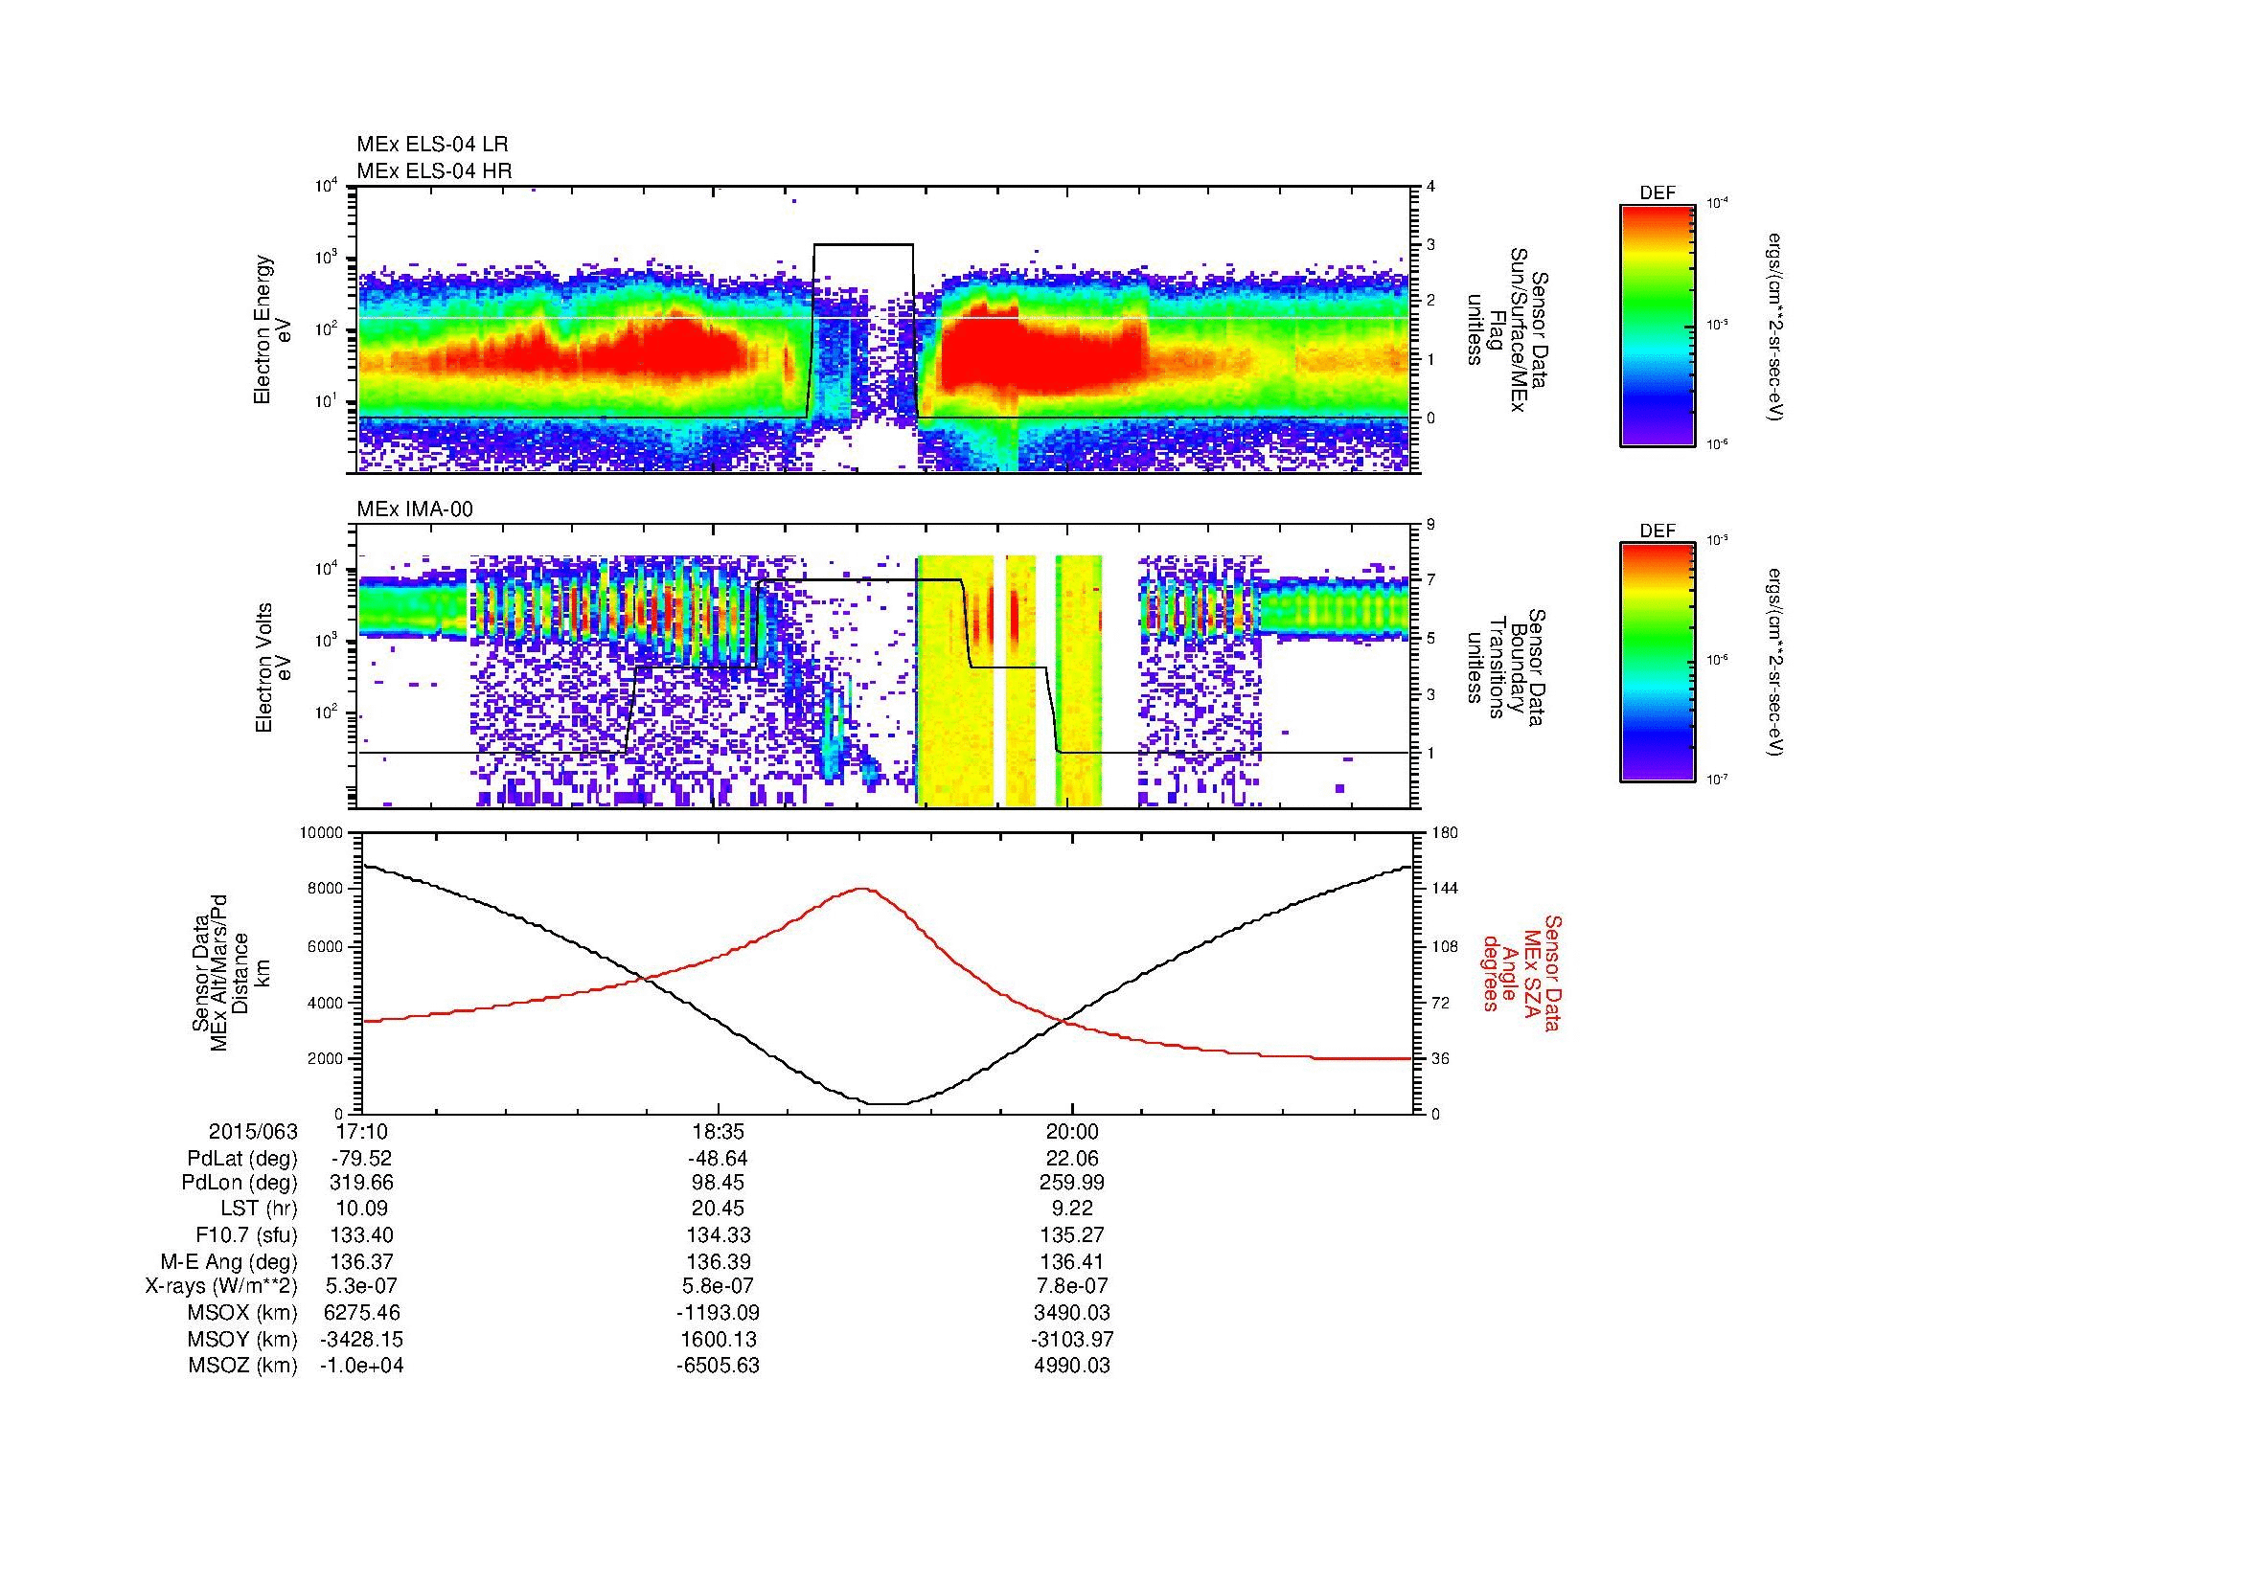Viewport: 2241px width, 1583px height.
Task: Click the 'X-rays (W/m**2)' row label
Action: coord(221,1286)
